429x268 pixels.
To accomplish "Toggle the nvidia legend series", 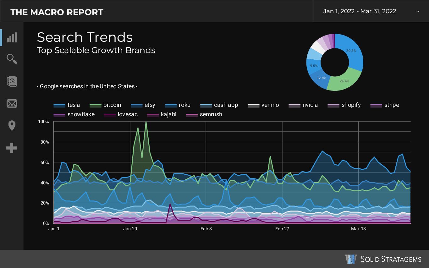I will [303, 105].
